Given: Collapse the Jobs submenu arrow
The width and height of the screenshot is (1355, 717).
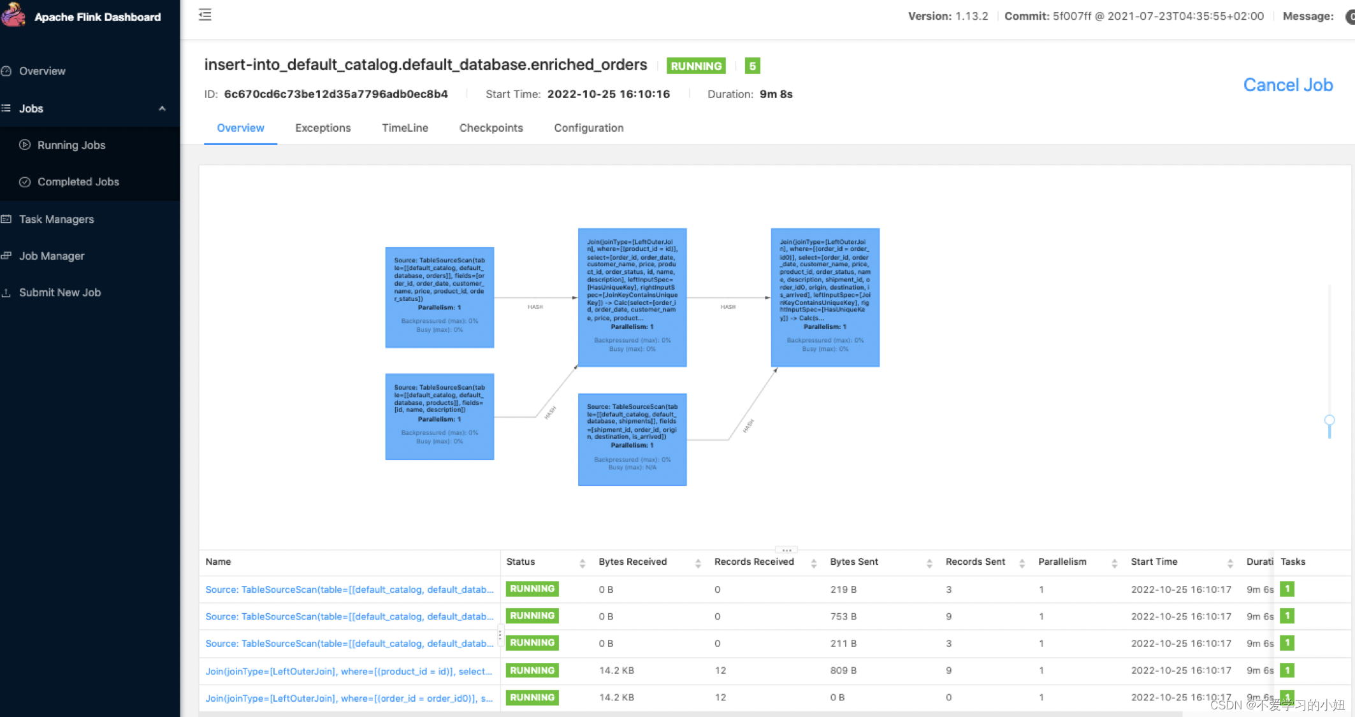Looking at the screenshot, I should [162, 109].
